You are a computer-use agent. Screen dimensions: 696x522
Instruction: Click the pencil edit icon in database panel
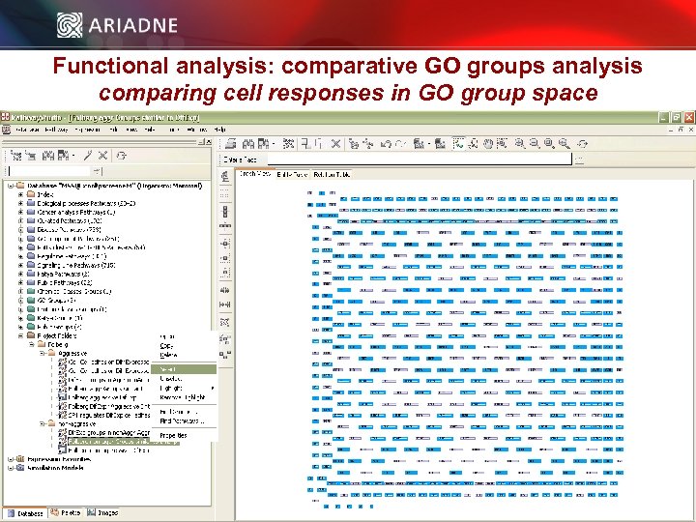[x=88, y=156]
